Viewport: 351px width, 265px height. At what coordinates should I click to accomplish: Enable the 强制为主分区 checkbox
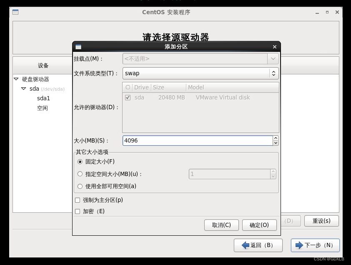point(77,200)
